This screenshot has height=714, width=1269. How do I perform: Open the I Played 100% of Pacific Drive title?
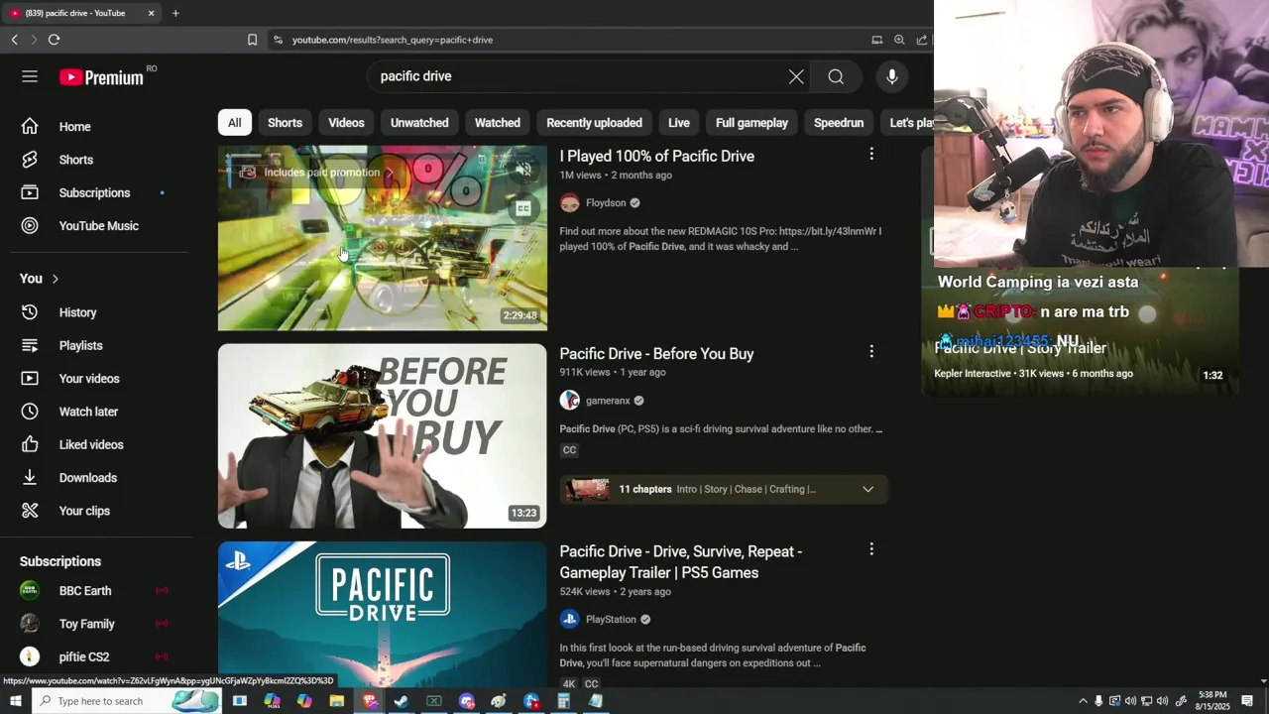656,157
